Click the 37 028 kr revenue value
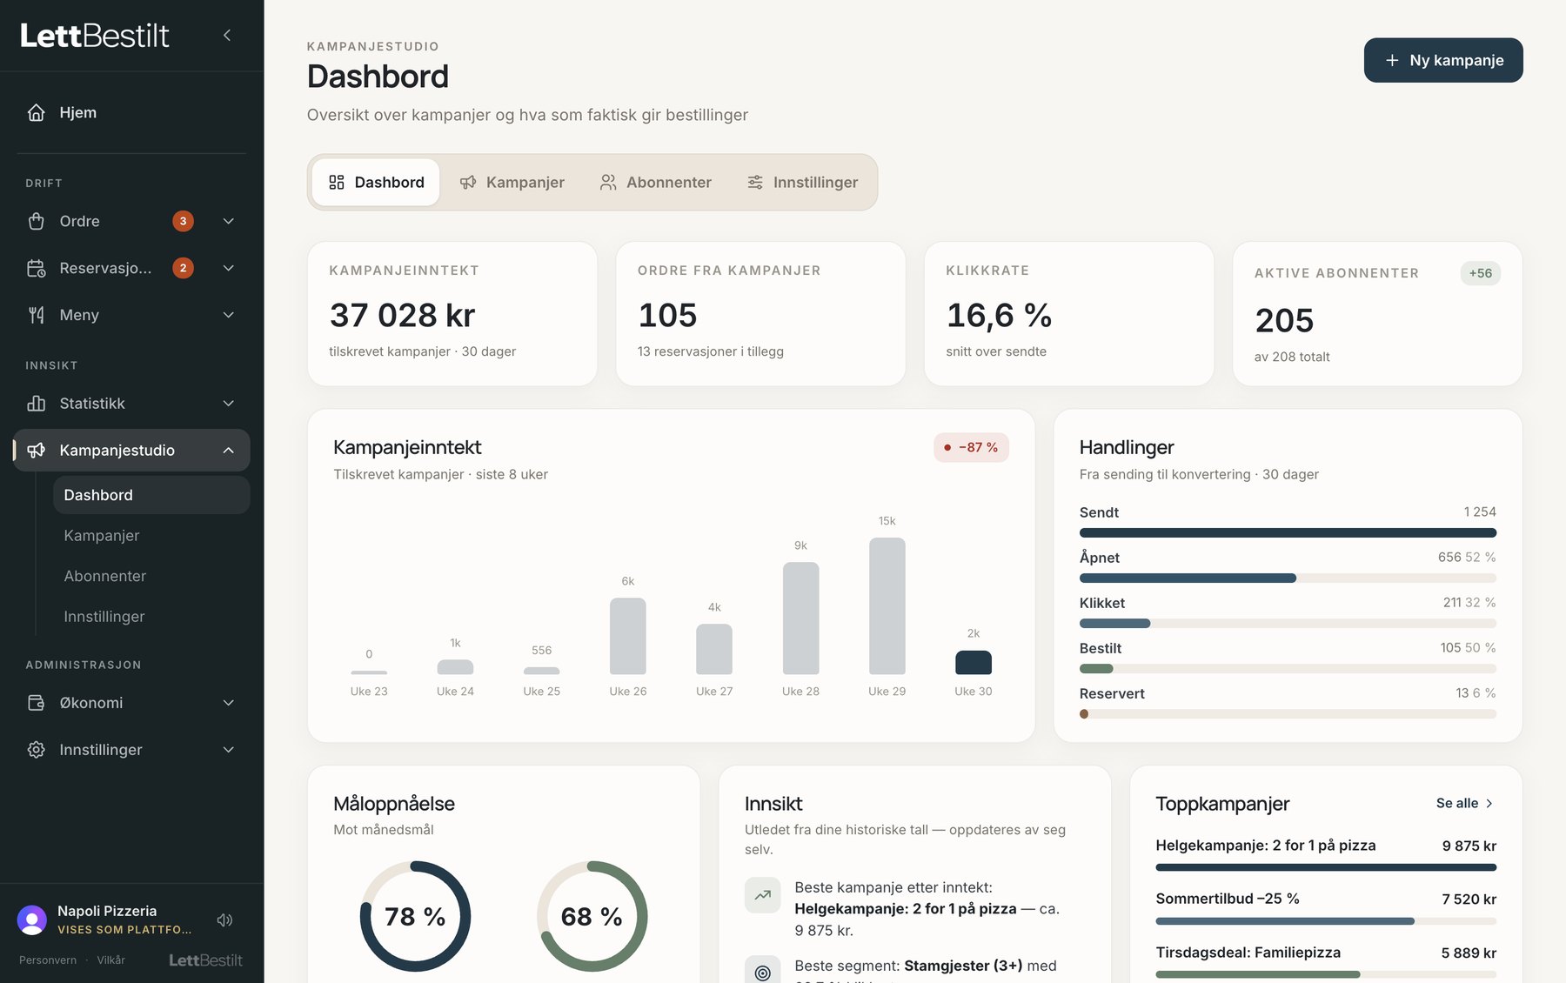Image resolution: width=1566 pixels, height=983 pixels. (x=402, y=315)
